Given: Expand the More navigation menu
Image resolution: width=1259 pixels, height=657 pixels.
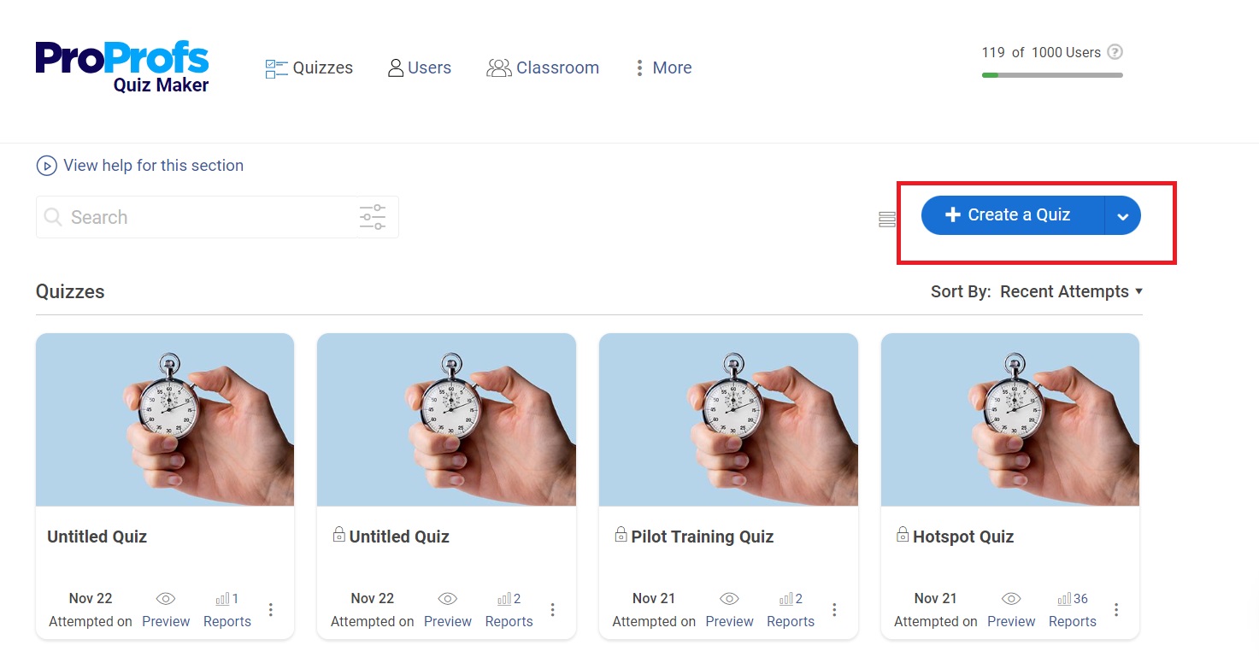Looking at the screenshot, I should point(663,67).
